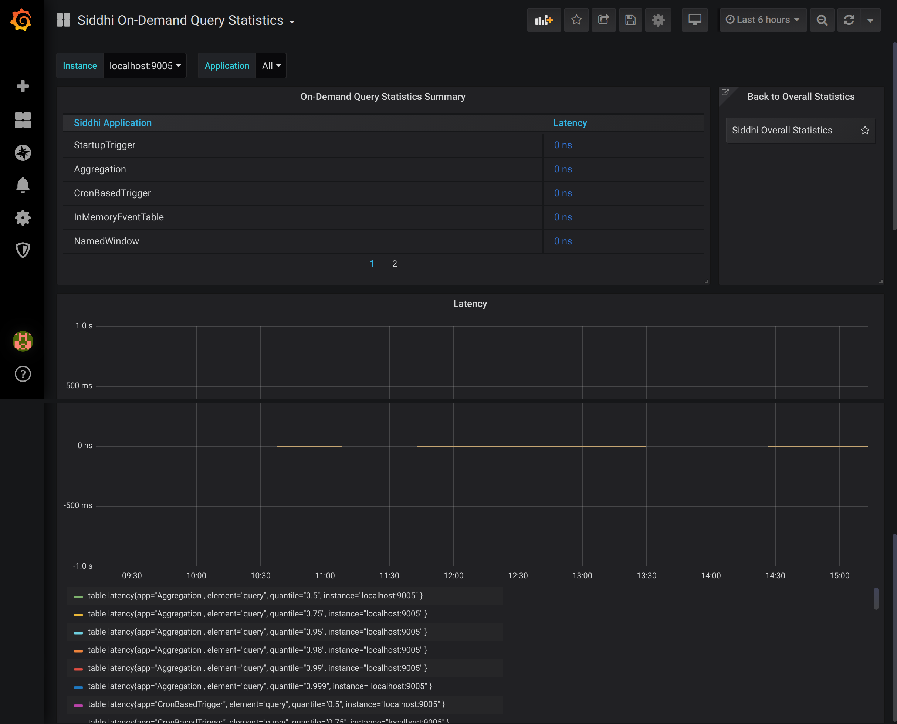This screenshot has width=897, height=724.
Task: Click the Save dashboard icon
Action: [630, 20]
